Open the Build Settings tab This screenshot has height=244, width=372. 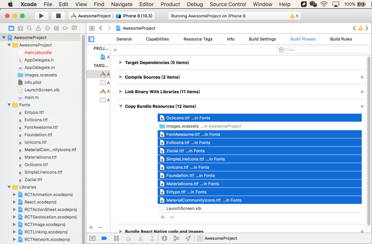(262, 39)
